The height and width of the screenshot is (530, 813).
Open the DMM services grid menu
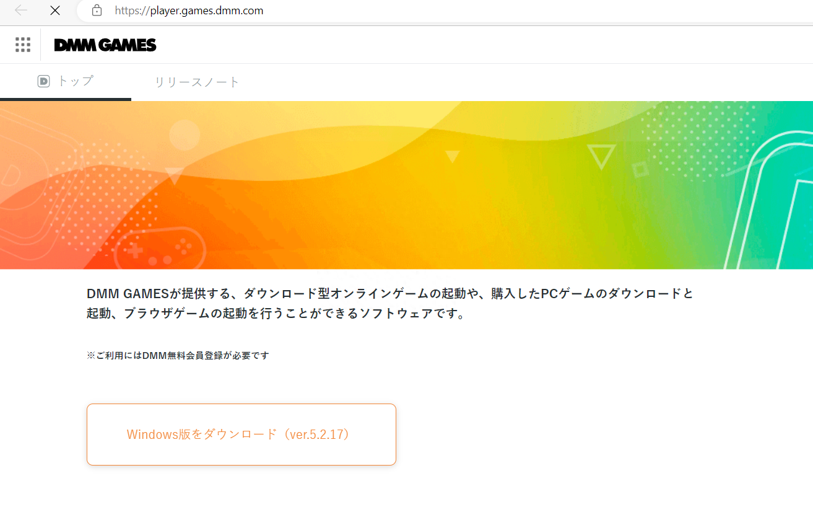tap(23, 45)
